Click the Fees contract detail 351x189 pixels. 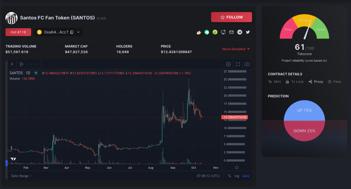(334, 82)
